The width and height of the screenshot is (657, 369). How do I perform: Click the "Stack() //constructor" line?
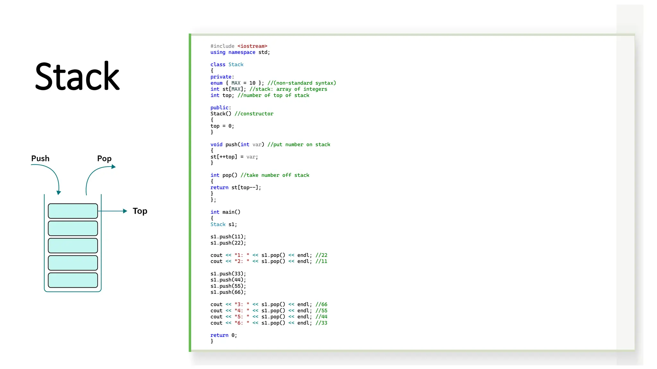click(242, 114)
